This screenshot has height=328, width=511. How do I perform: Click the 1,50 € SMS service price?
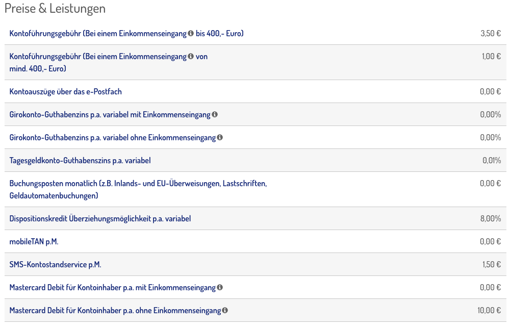coord(490,265)
